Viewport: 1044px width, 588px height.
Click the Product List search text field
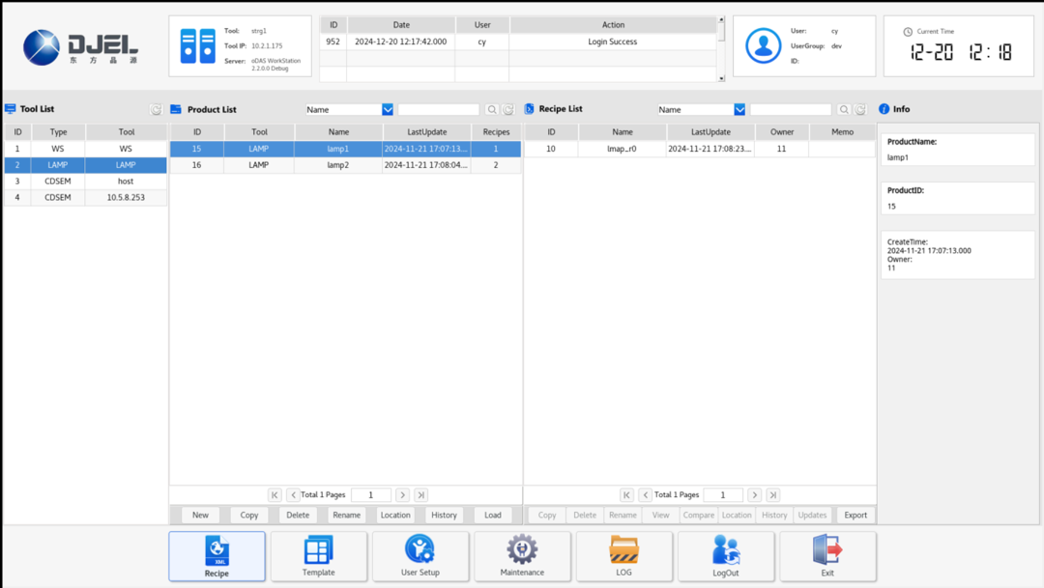(438, 110)
